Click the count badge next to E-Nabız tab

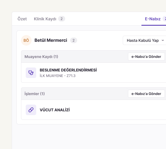[164, 19]
